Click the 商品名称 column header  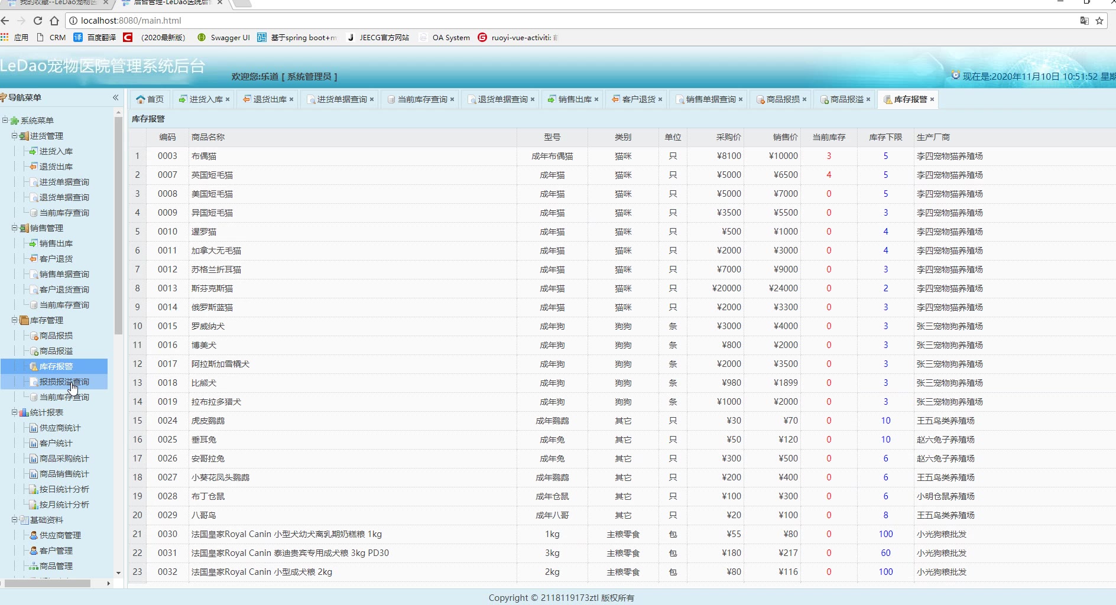pos(208,137)
